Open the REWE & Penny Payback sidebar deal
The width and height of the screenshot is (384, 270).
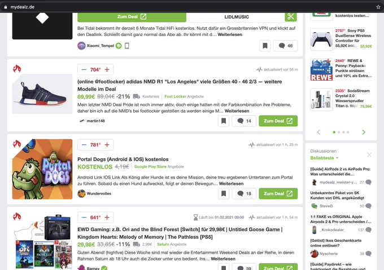point(354,68)
